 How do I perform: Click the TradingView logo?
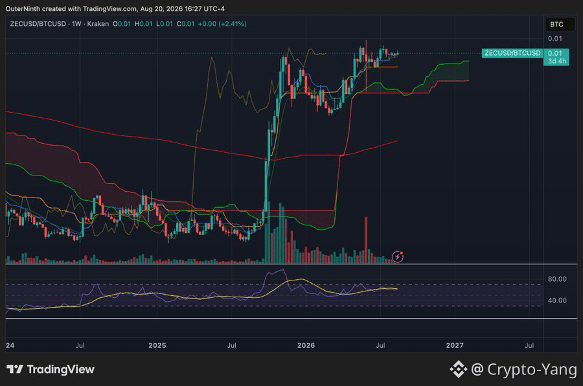point(51,369)
